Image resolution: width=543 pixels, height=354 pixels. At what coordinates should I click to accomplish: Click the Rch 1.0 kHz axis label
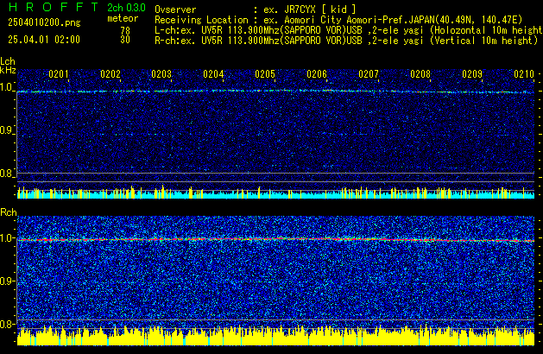(x=6, y=238)
